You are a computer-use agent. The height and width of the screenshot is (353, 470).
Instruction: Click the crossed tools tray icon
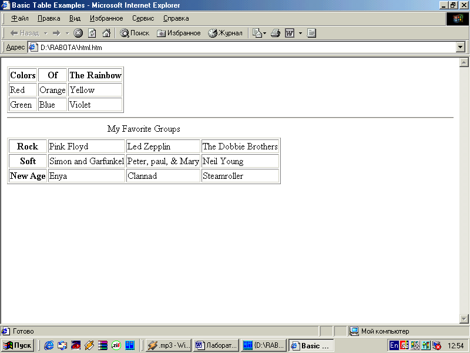pos(415,345)
